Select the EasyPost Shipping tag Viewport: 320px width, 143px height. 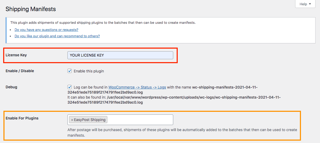[x=90, y=120]
